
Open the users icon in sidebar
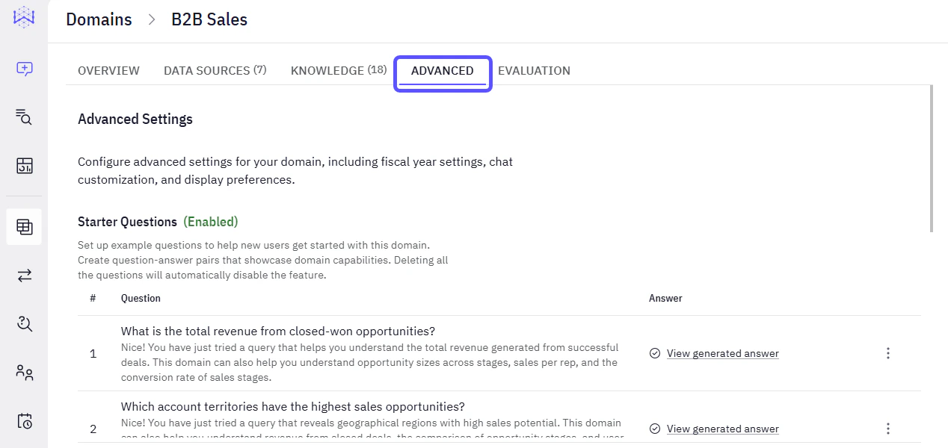click(x=24, y=372)
